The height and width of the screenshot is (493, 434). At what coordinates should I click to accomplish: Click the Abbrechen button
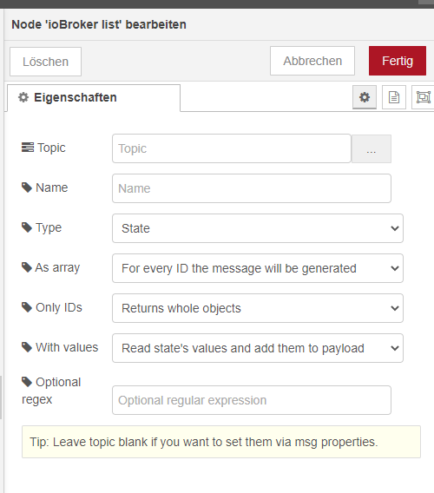tap(312, 61)
